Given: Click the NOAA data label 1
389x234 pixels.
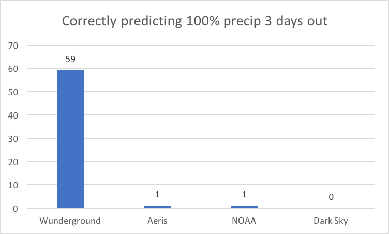Looking at the screenshot, I should pos(244,194).
